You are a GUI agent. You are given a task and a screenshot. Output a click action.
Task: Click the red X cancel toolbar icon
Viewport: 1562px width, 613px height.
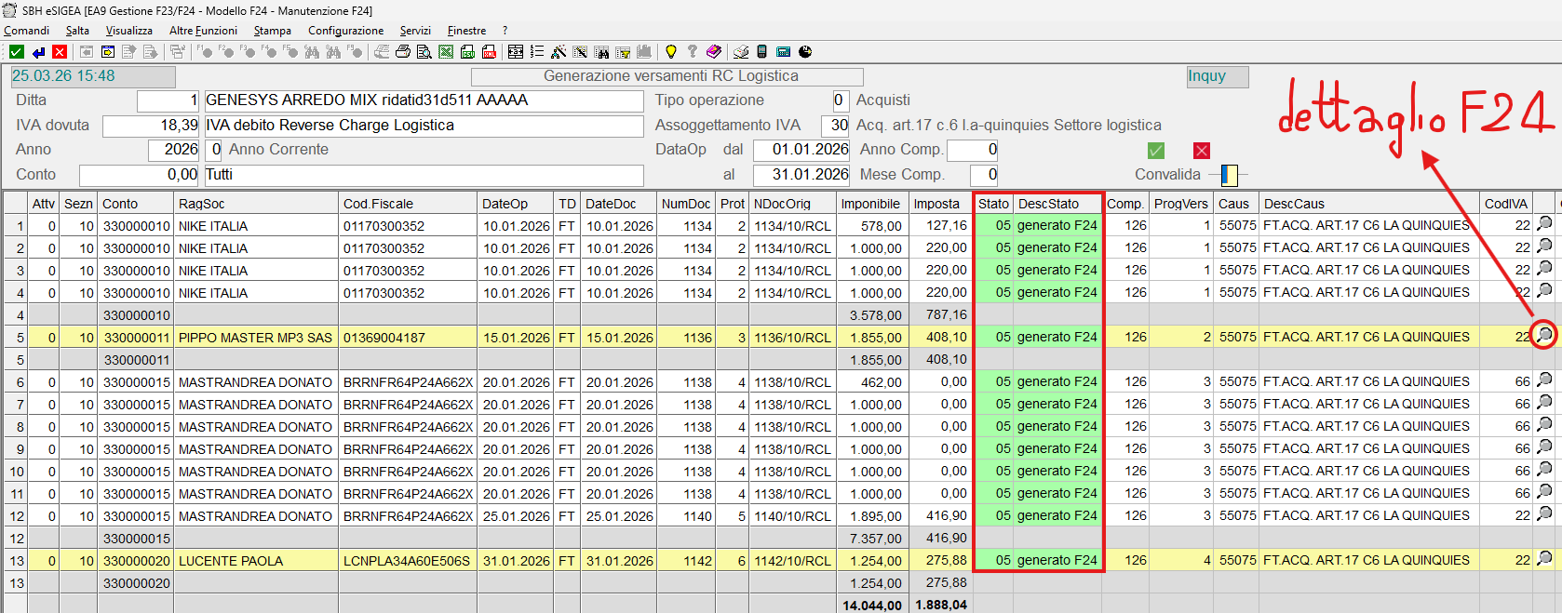(x=60, y=52)
